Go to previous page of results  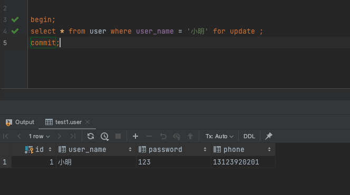click(x=19, y=136)
